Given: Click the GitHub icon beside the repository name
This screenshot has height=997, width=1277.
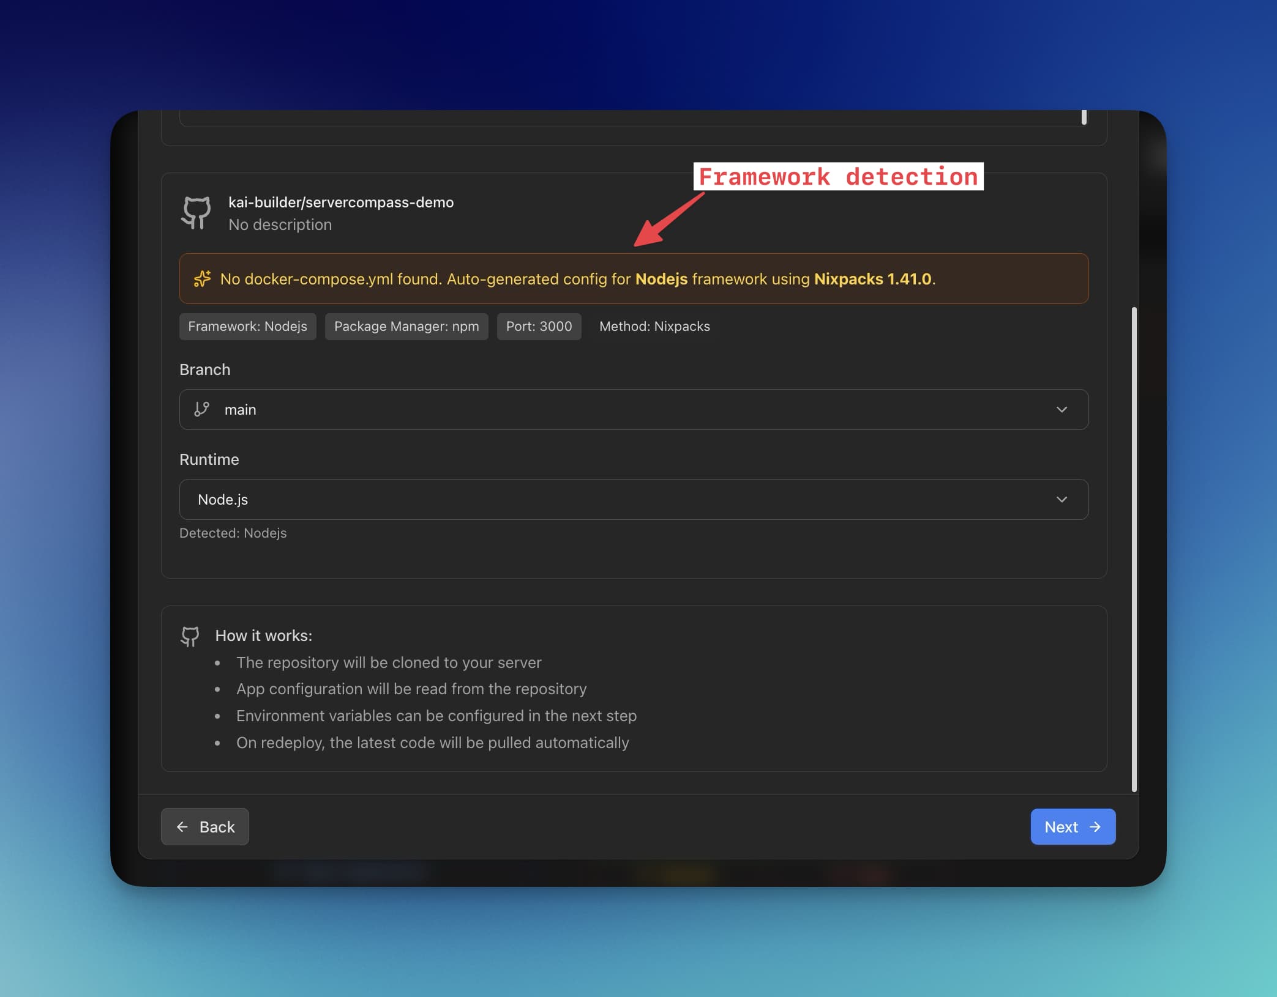Looking at the screenshot, I should coord(196,213).
